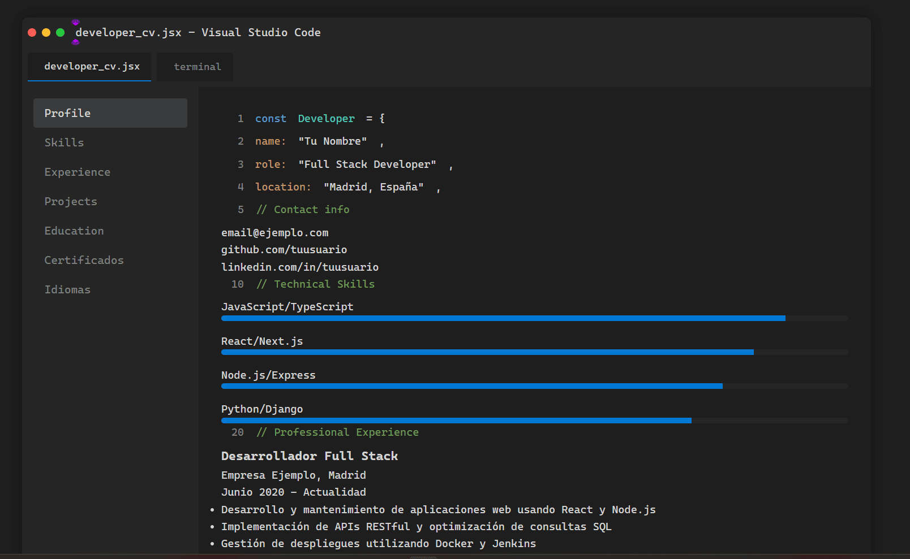This screenshot has height=559, width=910.
Task: Click line number 10 in the gutter
Action: point(238,284)
